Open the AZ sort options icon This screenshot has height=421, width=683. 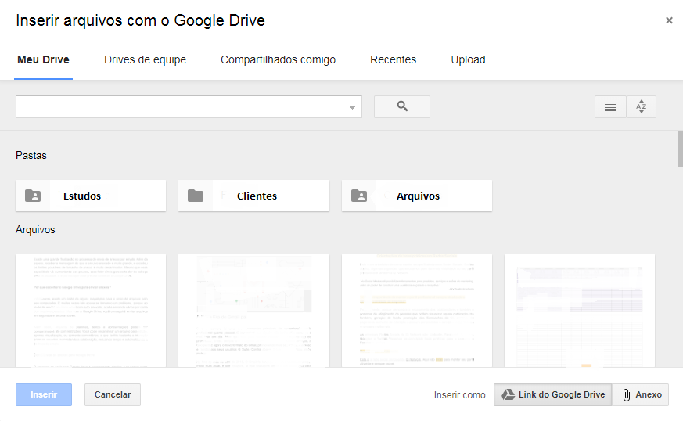(642, 106)
